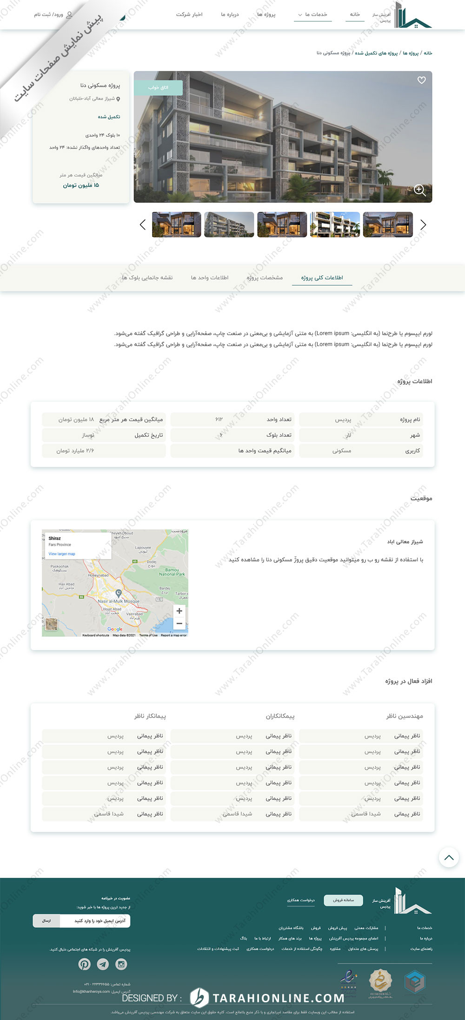Image resolution: width=465 pixels, height=1020 pixels.
Task: Switch to the اطلاعات واحد ها tab
Action: pyautogui.click(x=210, y=278)
